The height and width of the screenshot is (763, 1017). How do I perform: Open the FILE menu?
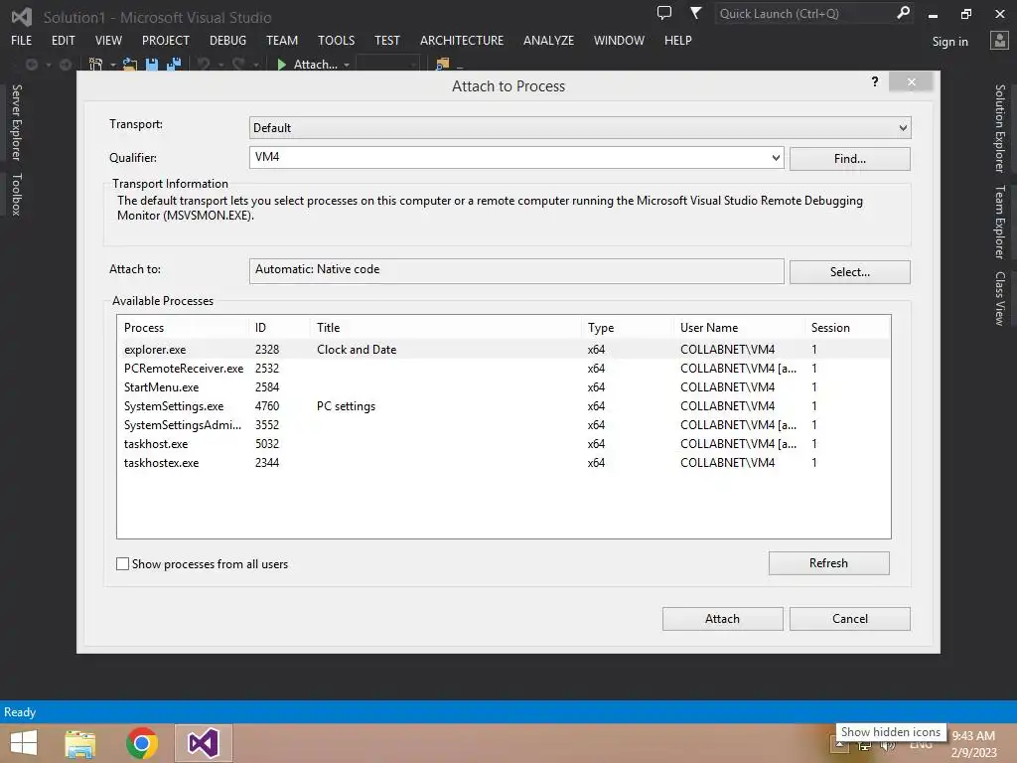22,40
